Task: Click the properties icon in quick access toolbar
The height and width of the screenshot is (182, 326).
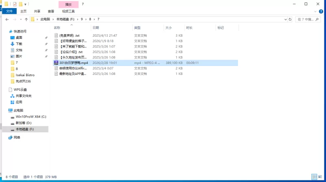Action: [x=15, y=4]
